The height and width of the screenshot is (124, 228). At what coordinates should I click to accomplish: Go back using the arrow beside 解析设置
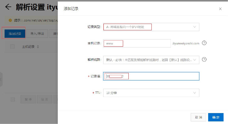pyautogui.click(x=8, y=7)
